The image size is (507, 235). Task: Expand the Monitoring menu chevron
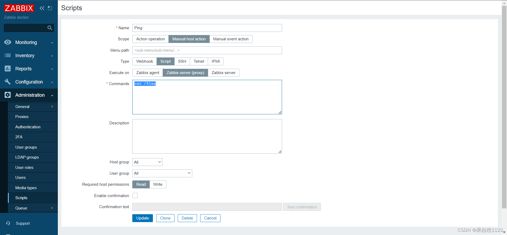(x=52, y=43)
